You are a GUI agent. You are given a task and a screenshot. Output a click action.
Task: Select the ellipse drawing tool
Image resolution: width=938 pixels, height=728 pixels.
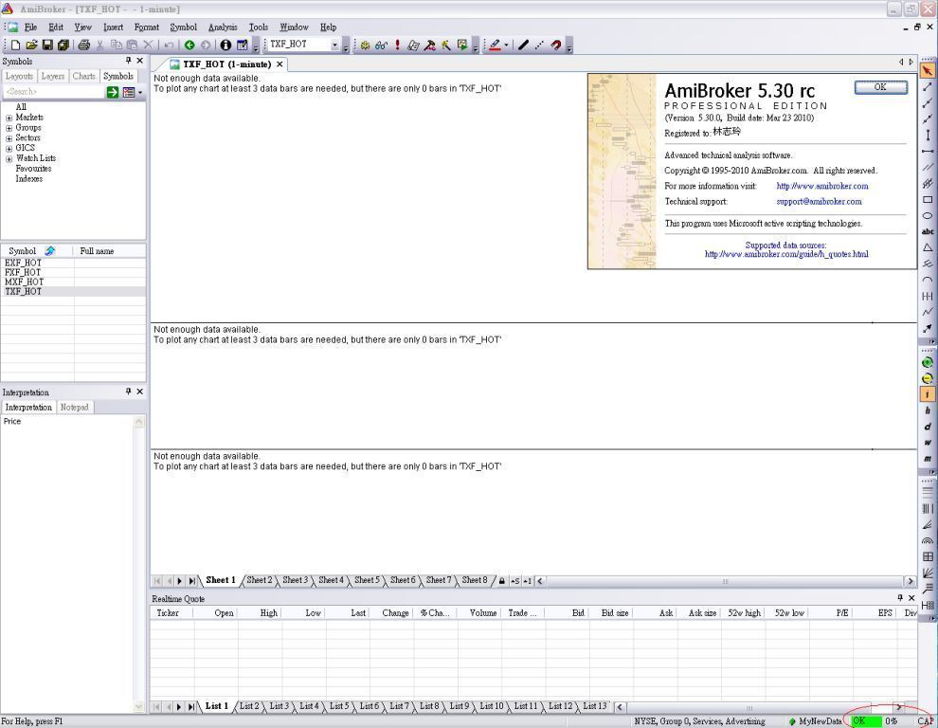tap(928, 215)
